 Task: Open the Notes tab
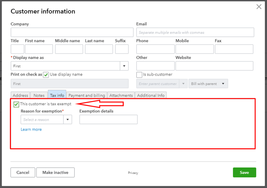click(x=39, y=95)
